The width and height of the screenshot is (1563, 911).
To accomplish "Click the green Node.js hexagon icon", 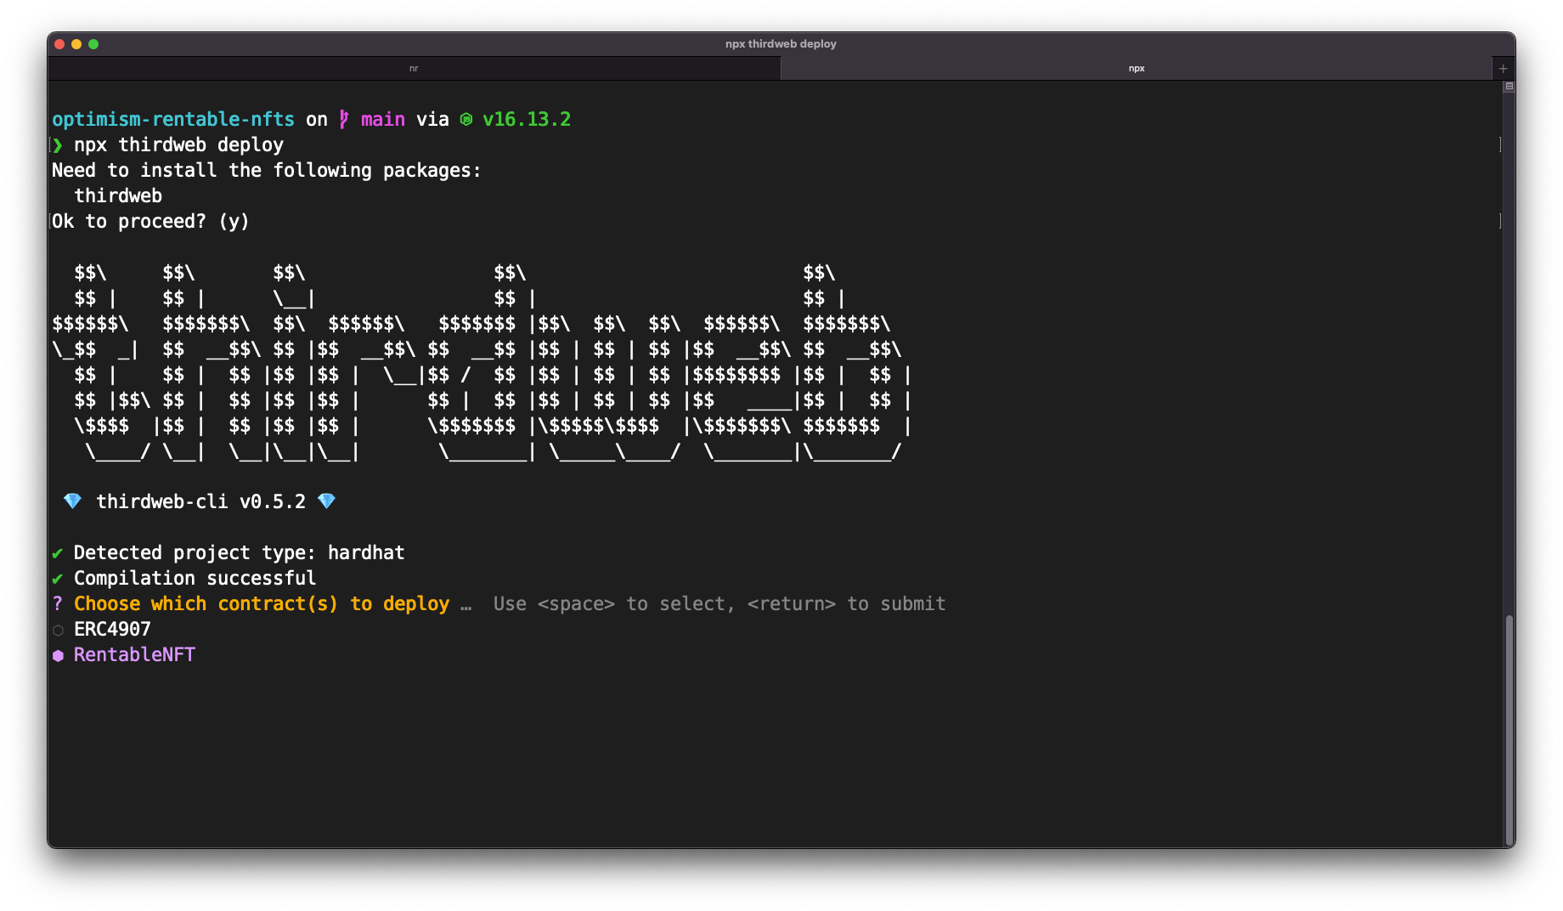I will click(466, 120).
